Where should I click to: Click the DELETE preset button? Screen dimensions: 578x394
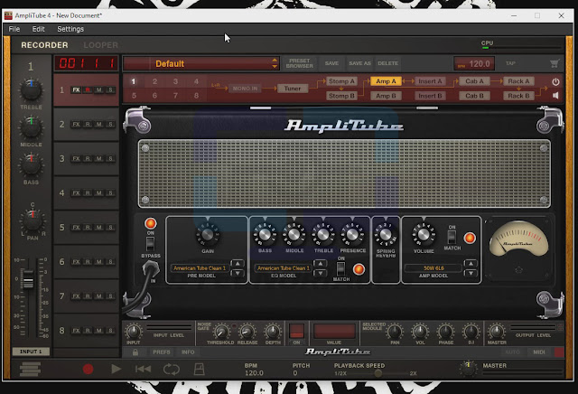tap(387, 63)
